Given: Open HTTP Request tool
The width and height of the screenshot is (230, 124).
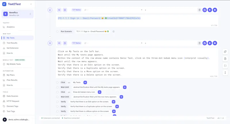Looking at the screenshot, I should [x=13, y=101].
